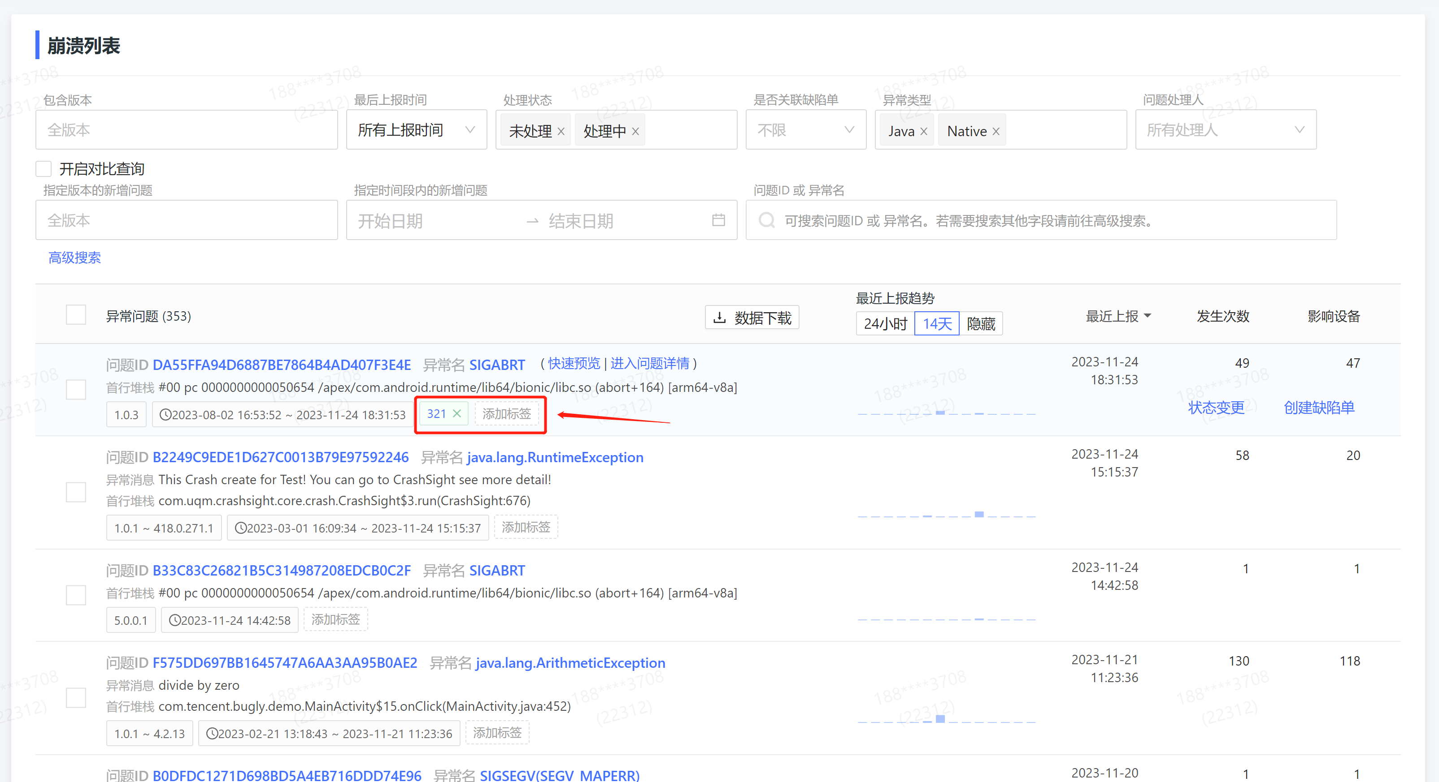Click SIGABRT name in the B33C83C2 issue

[497, 571]
